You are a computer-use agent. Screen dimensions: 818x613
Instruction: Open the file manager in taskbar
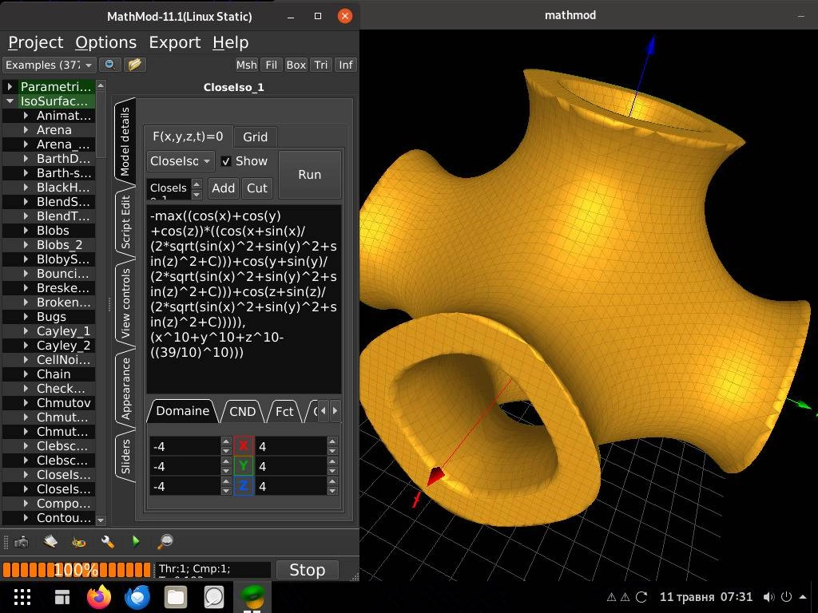tap(176, 597)
